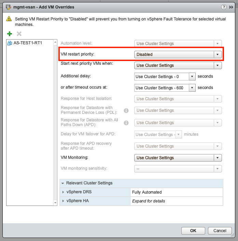Screen dimensions: 238x241
Task: Click the APD response info icon
Action: [126, 123]
